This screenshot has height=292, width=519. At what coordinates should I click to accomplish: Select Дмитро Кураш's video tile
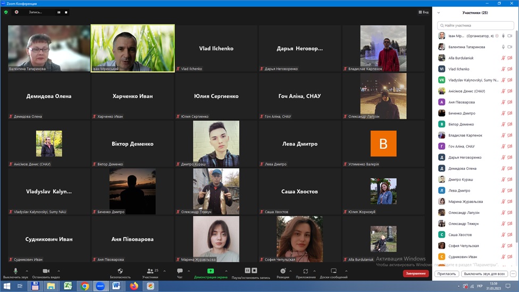(x=216, y=143)
